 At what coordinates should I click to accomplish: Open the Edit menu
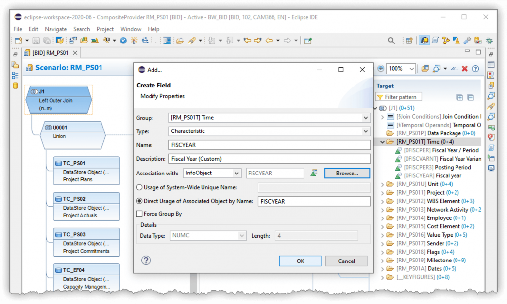click(x=33, y=29)
